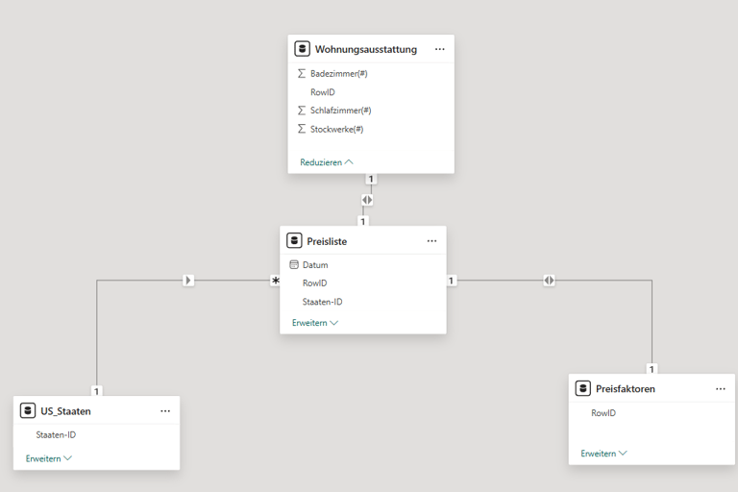Click the sigma icon next to Badezimmer(#)

(302, 73)
